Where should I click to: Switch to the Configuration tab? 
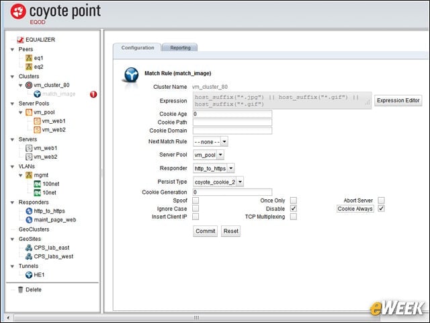tap(137, 48)
